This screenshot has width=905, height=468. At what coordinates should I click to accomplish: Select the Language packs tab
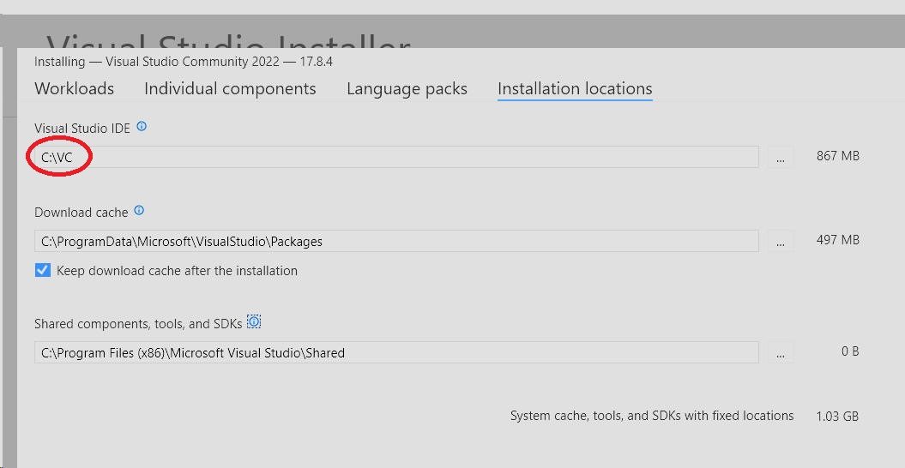[x=407, y=89]
